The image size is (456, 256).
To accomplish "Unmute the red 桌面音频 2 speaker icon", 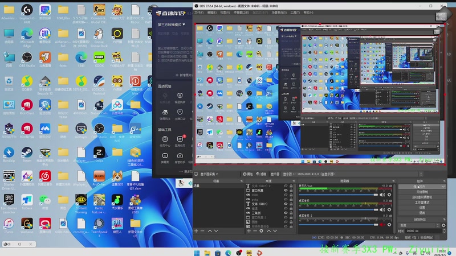I will click(x=382, y=225).
